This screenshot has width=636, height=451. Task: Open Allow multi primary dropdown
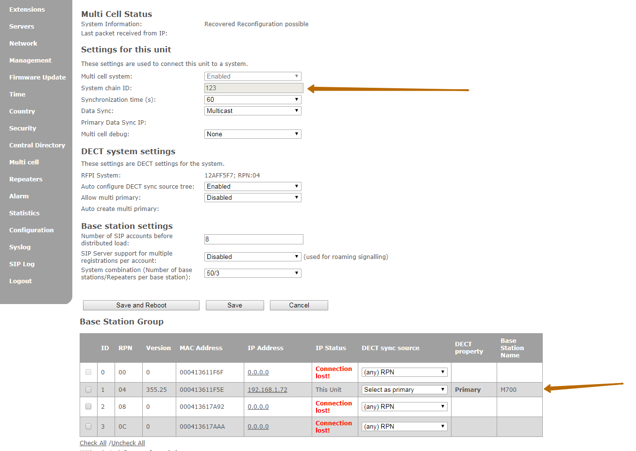253,197
